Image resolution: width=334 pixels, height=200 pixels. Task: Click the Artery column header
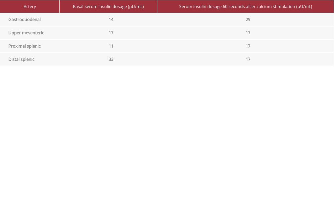pyautogui.click(x=30, y=6)
